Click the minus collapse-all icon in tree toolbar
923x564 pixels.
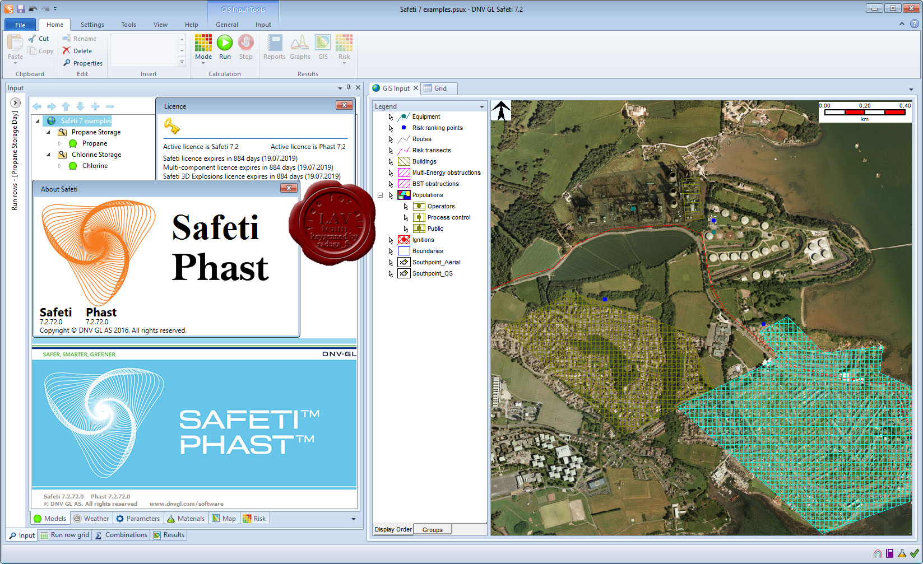click(x=110, y=106)
